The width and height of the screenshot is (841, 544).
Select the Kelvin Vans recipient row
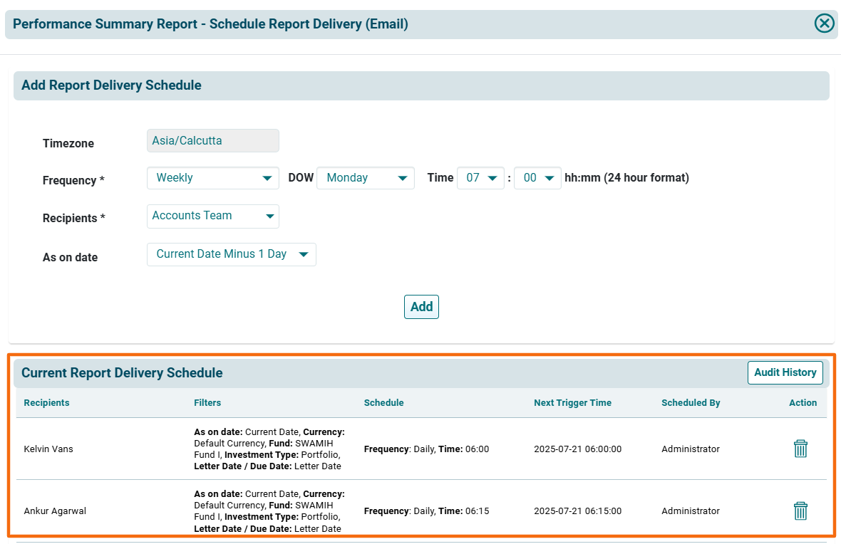coord(48,449)
